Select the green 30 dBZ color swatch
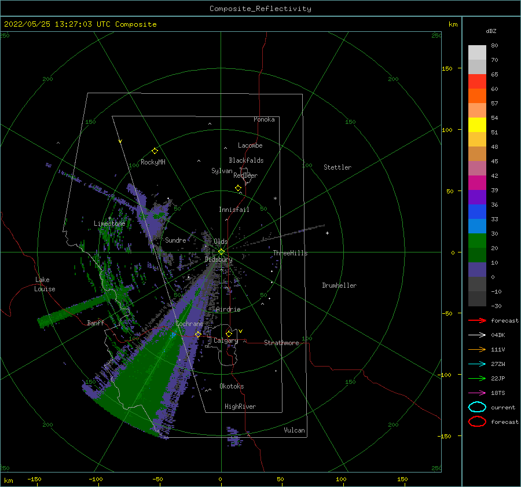 pyautogui.click(x=477, y=241)
